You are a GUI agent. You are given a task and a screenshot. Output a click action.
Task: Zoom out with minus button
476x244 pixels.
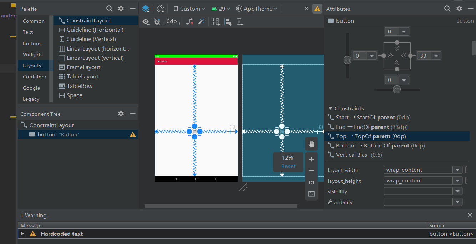[311, 171]
